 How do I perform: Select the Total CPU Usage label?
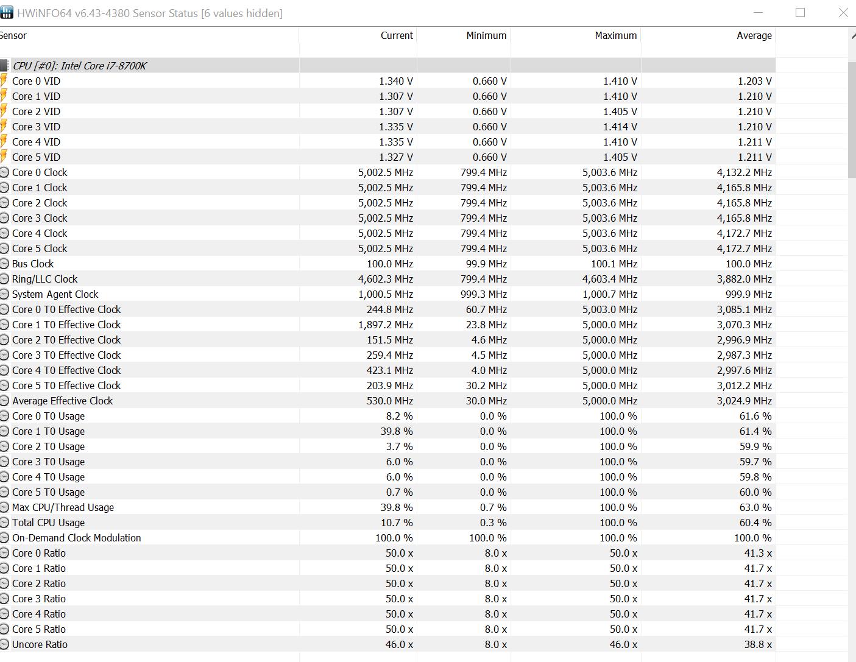48,523
